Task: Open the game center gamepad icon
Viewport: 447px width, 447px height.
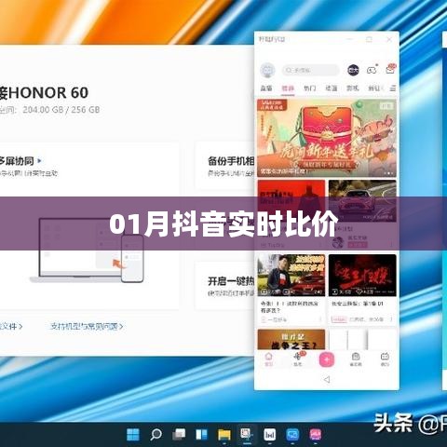Action: [372, 70]
